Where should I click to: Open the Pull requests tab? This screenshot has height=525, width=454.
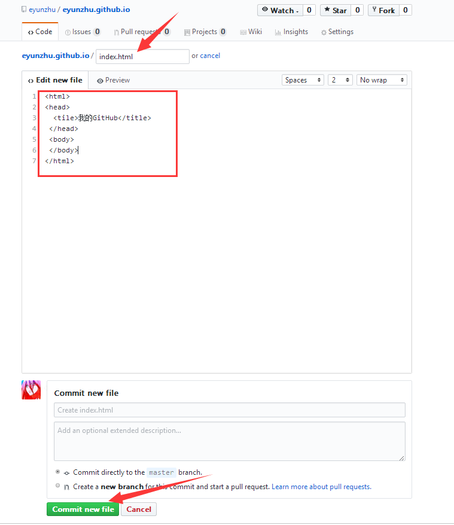pyautogui.click(x=142, y=32)
